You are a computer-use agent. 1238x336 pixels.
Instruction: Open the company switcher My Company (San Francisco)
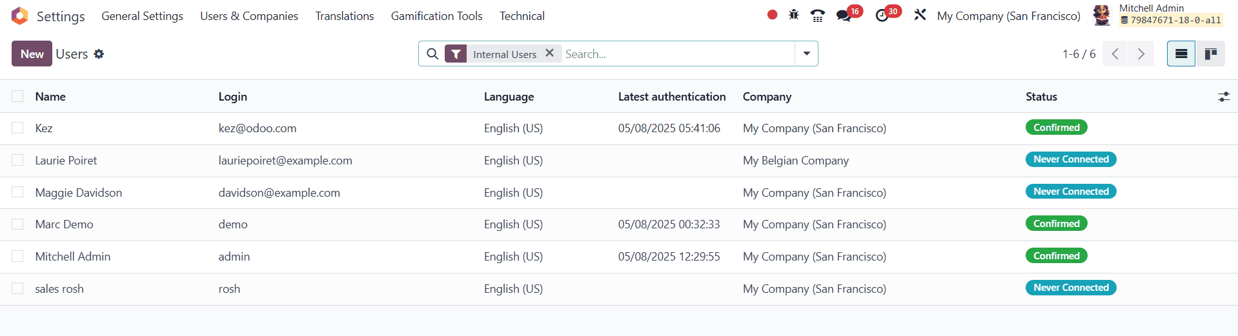tap(1008, 16)
